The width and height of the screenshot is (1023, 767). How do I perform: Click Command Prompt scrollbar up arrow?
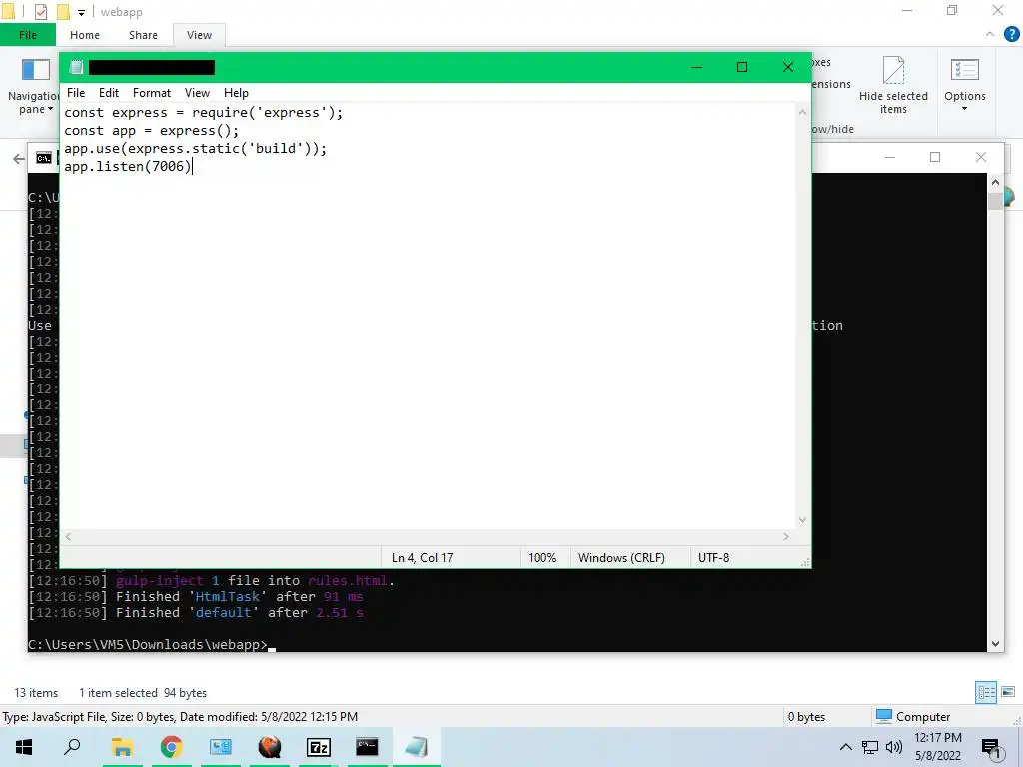tap(995, 182)
